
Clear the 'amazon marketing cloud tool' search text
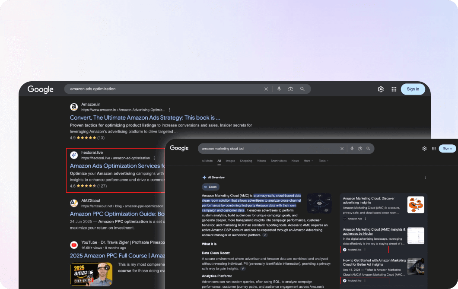(x=342, y=149)
